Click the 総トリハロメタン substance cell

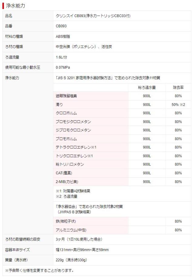coord(70,164)
